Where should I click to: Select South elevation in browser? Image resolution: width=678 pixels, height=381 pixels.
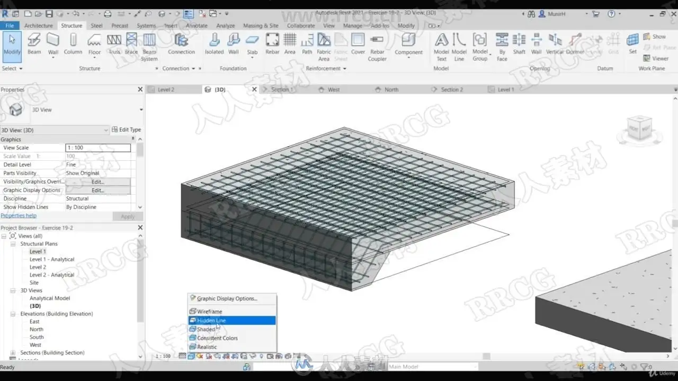pyautogui.click(x=37, y=337)
